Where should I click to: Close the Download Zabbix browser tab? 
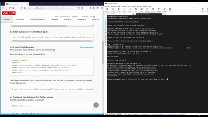(x=27, y=4)
